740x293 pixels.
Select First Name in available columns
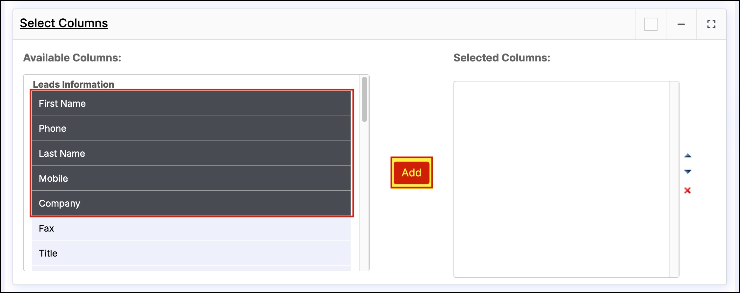(191, 103)
